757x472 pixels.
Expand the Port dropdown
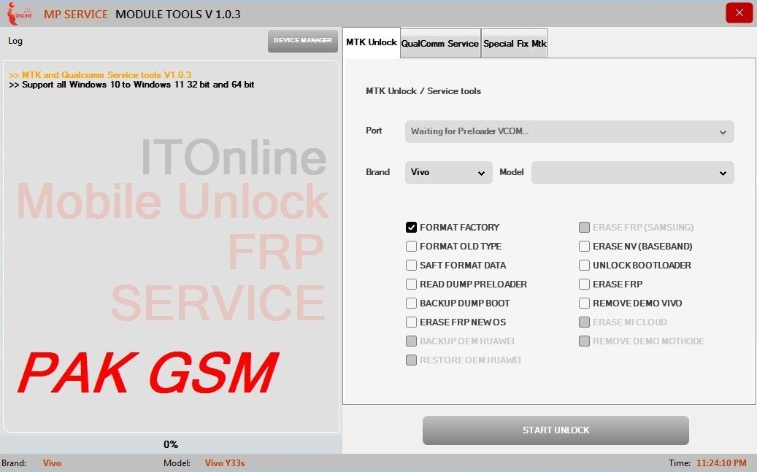[569, 131]
